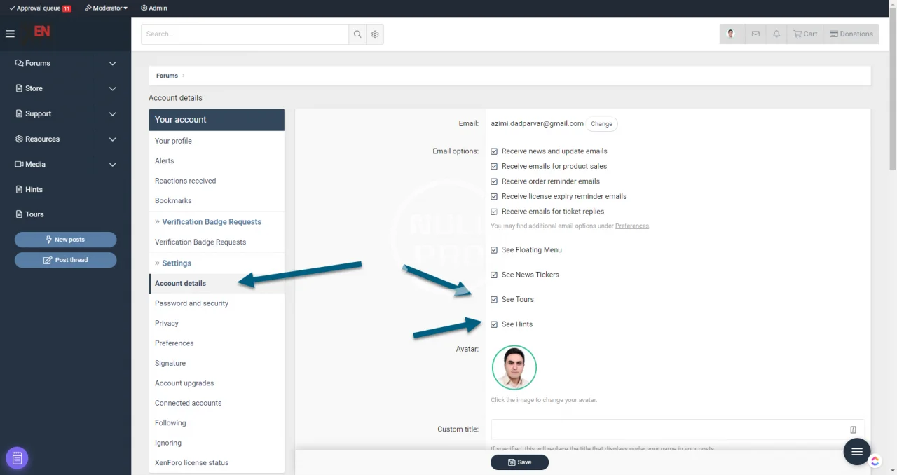Open the Preferences account menu item
Viewport: 897px width, 475px height.
(x=174, y=343)
